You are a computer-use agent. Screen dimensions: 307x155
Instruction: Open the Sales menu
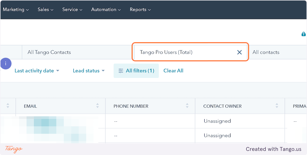click(x=46, y=9)
